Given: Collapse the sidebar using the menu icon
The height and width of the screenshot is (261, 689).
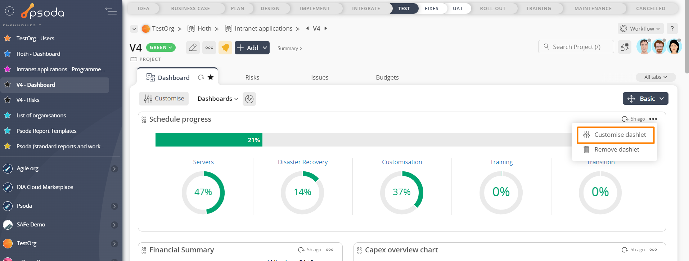Looking at the screenshot, I should point(111,11).
